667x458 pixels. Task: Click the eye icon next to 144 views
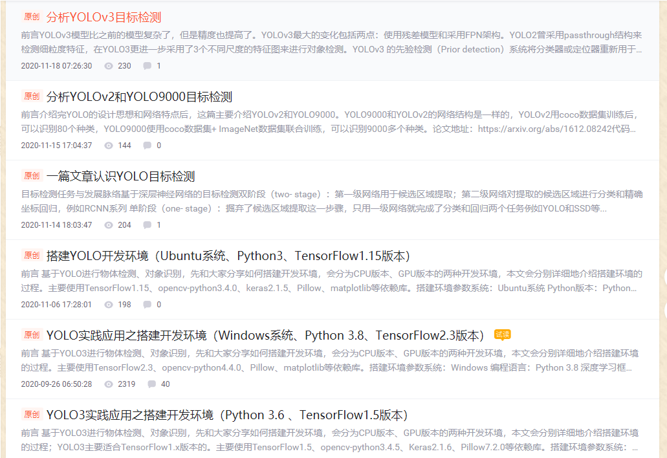[x=109, y=146]
